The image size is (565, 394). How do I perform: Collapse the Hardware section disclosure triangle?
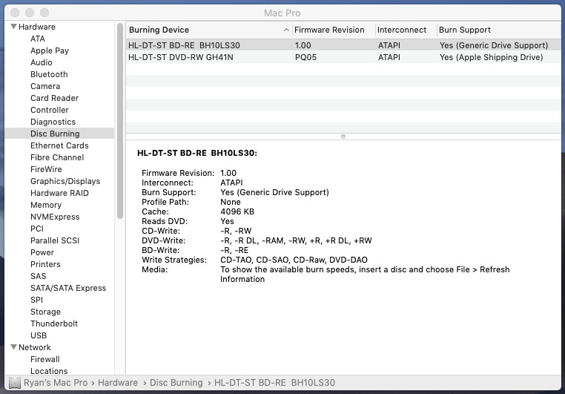(x=13, y=27)
